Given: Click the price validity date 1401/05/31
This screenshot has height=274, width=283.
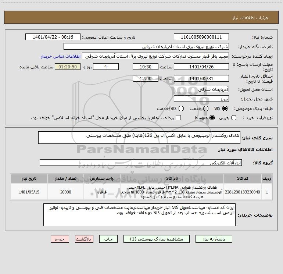Looking at the screenshot, I should click(201, 78).
